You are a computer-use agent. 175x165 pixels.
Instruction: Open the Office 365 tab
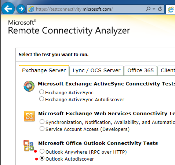pos(141,70)
